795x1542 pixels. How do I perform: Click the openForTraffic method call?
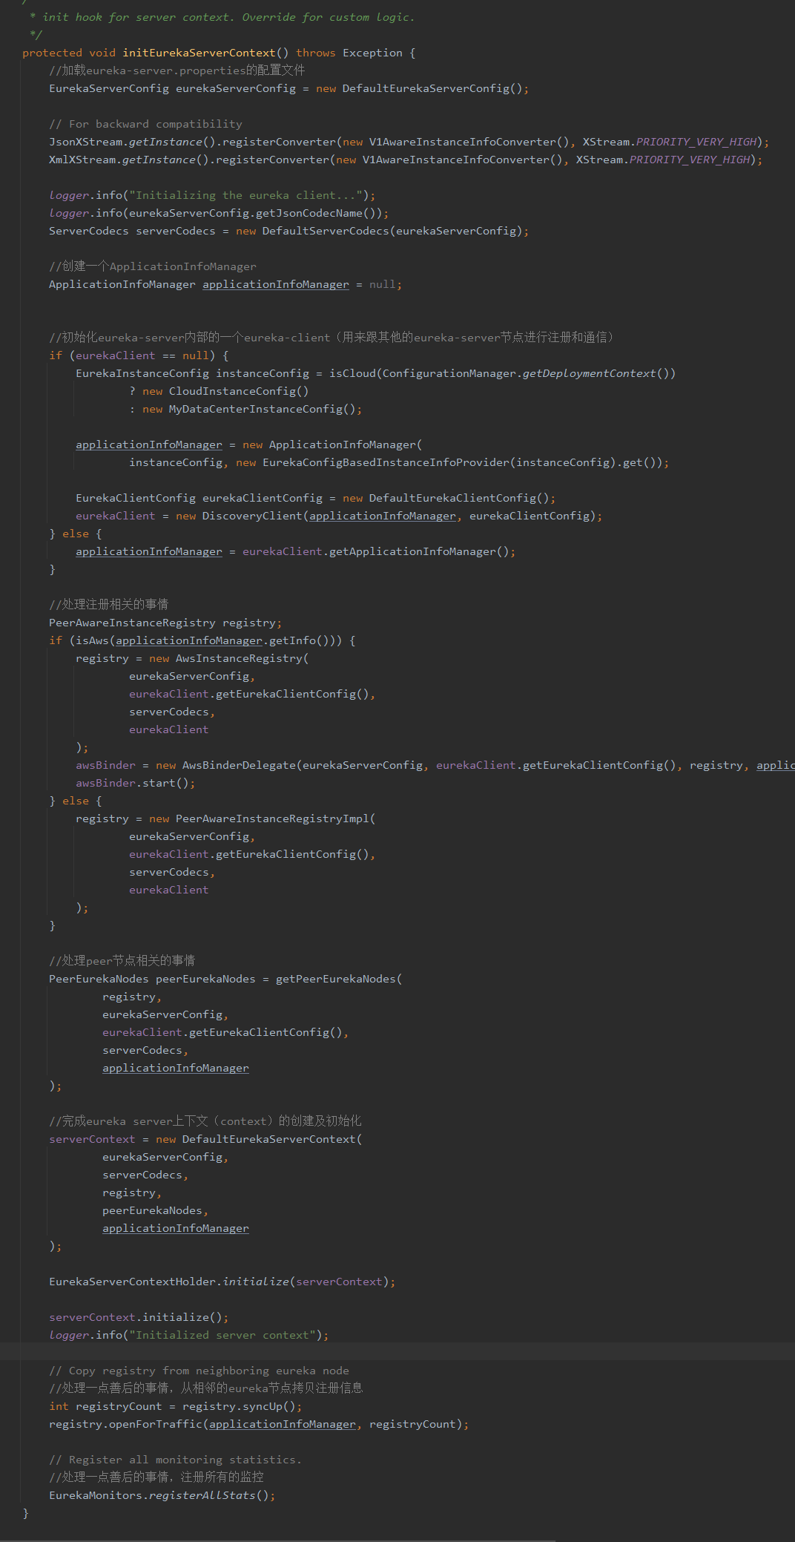(156, 1424)
